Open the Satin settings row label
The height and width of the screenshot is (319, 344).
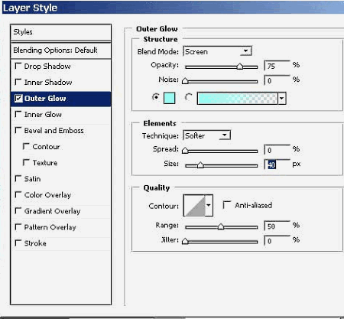(32, 179)
